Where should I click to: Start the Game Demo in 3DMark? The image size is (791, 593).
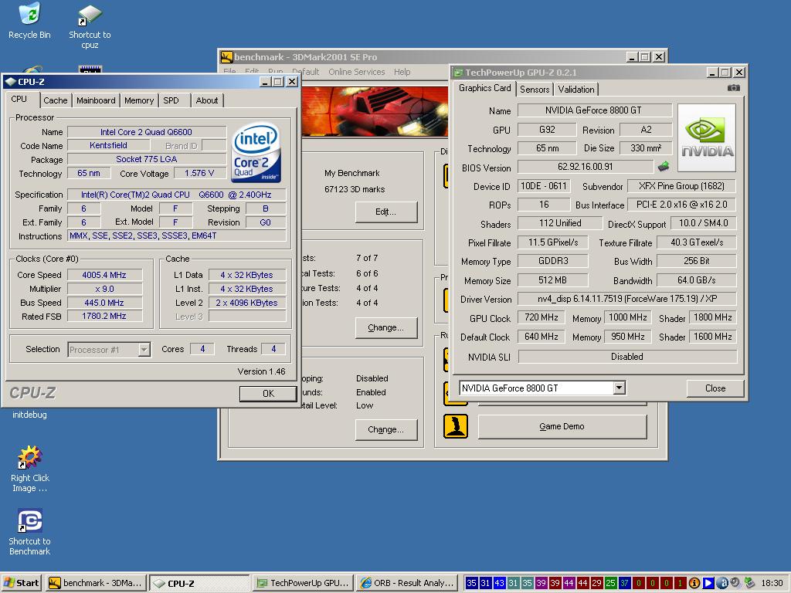pyautogui.click(x=562, y=426)
